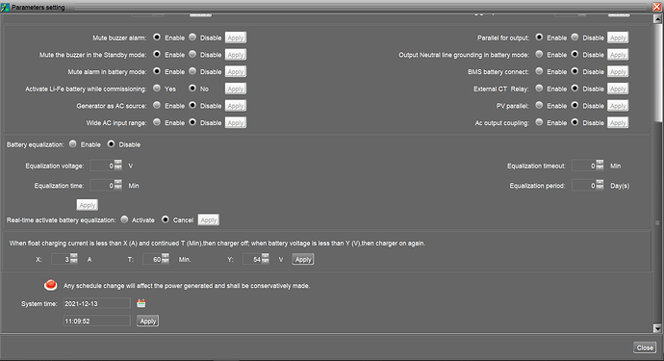Screen dimensions: 664x361
Task: Apply External CT Relay setting
Action: click(618, 89)
